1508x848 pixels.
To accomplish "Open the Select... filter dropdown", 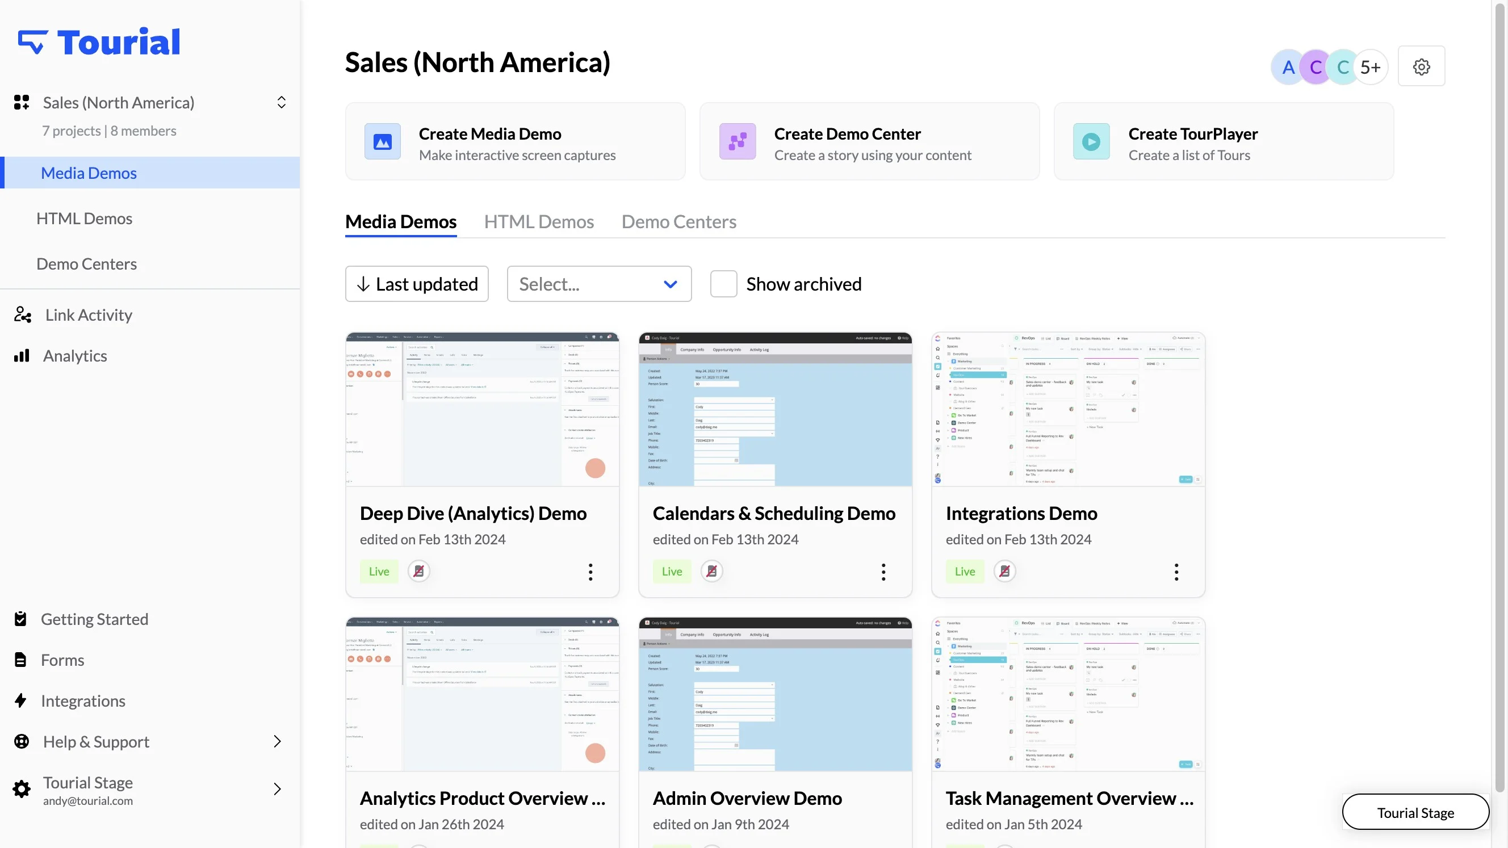I will pyautogui.click(x=600, y=284).
